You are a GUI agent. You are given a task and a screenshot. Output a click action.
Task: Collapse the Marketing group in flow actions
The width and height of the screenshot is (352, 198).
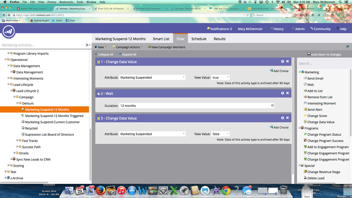pos(299,72)
